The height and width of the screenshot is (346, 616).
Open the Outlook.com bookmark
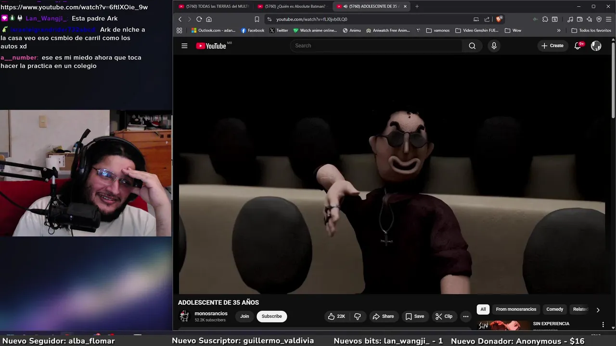click(213, 30)
